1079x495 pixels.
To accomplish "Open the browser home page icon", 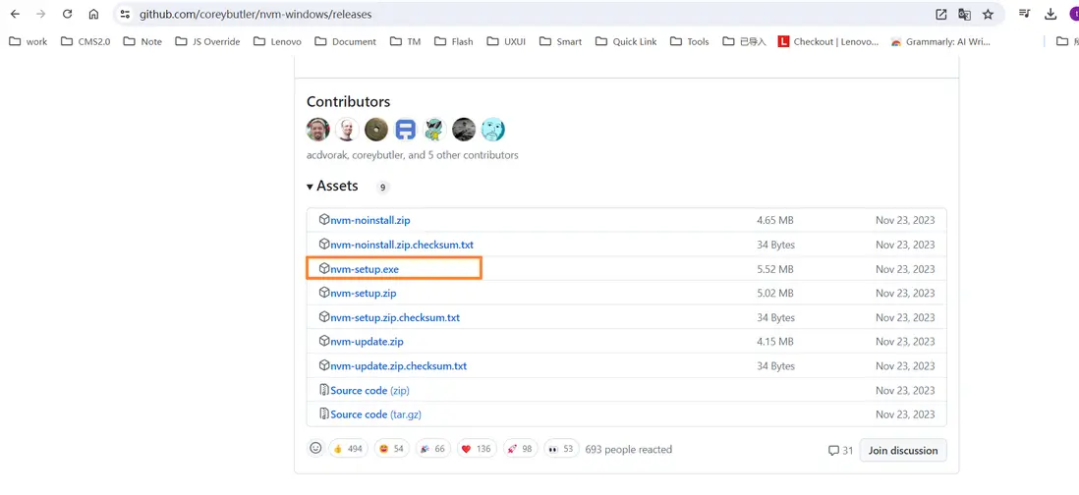I will 93,14.
